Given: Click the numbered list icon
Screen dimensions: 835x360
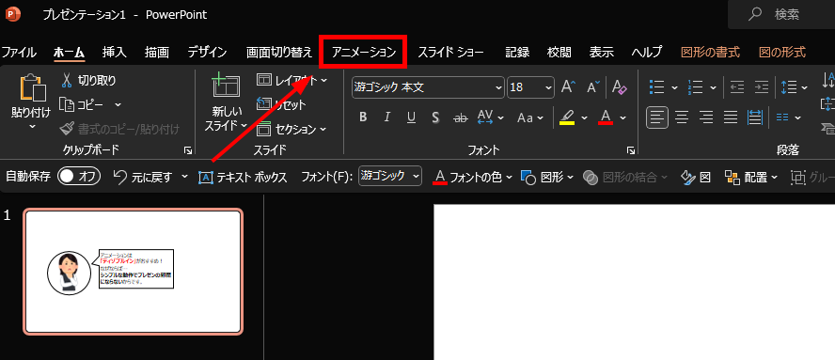Looking at the screenshot, I should [x=696, y=86].
